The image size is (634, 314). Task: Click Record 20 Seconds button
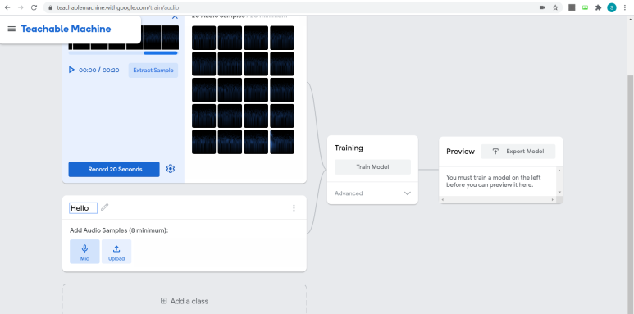pyautogui.click(x=114, y=170)
